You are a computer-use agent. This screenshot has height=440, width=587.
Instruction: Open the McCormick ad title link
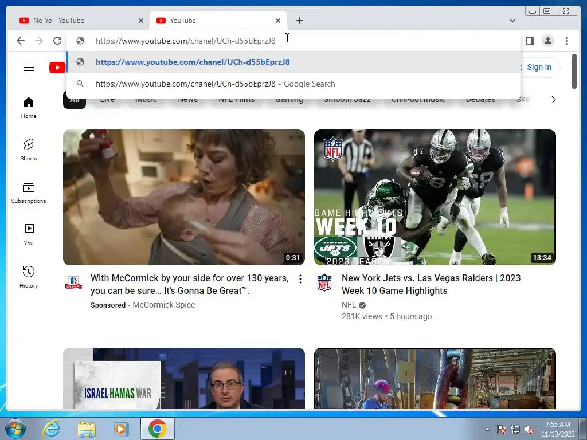click(189, 284)
